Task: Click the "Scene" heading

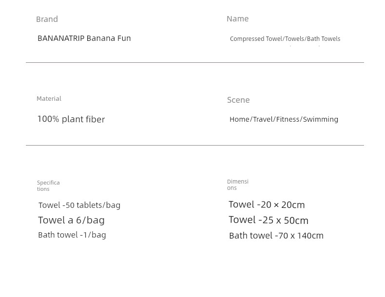Action: pos(238,100)
